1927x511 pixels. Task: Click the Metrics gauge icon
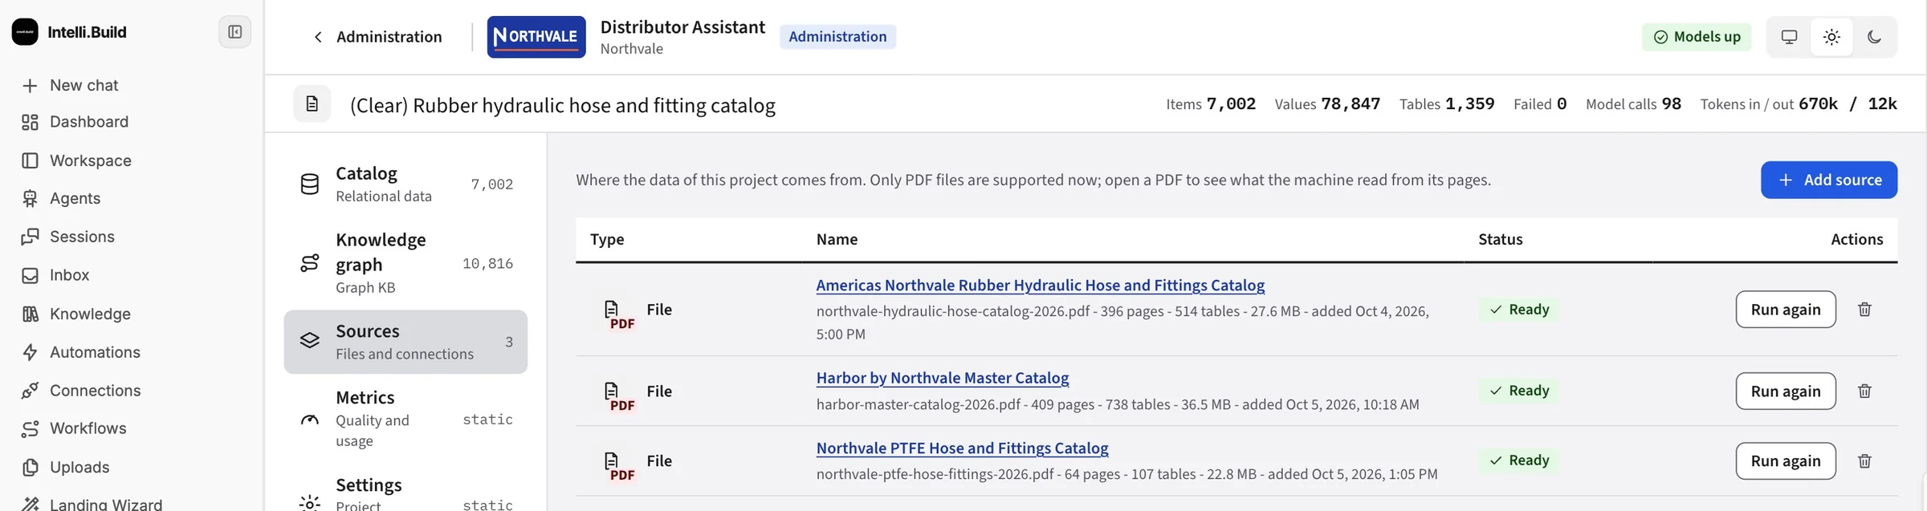[310, 420]
